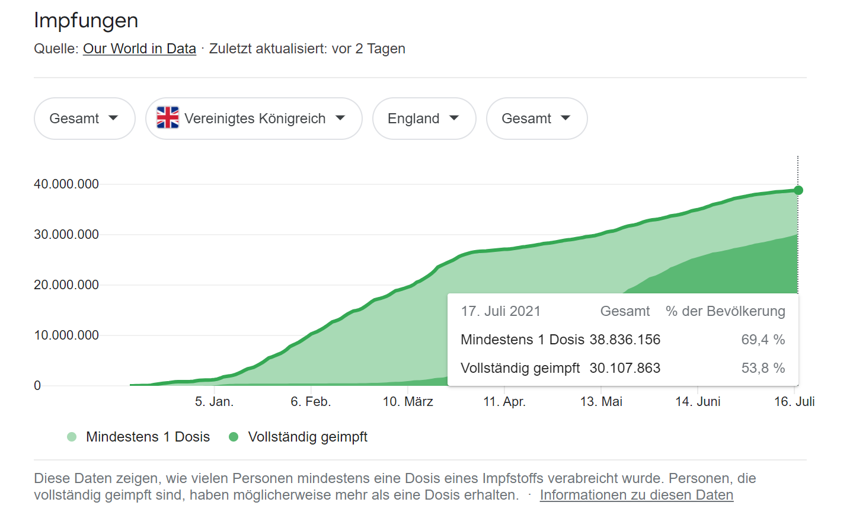Click the UK flag icon
Viewport: 853px width, 518px height.
168,117
